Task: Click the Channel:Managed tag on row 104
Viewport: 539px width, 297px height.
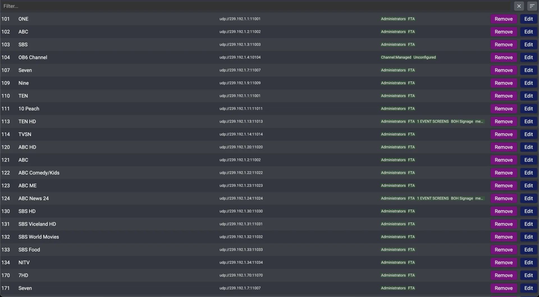Action: click(396, 57)
